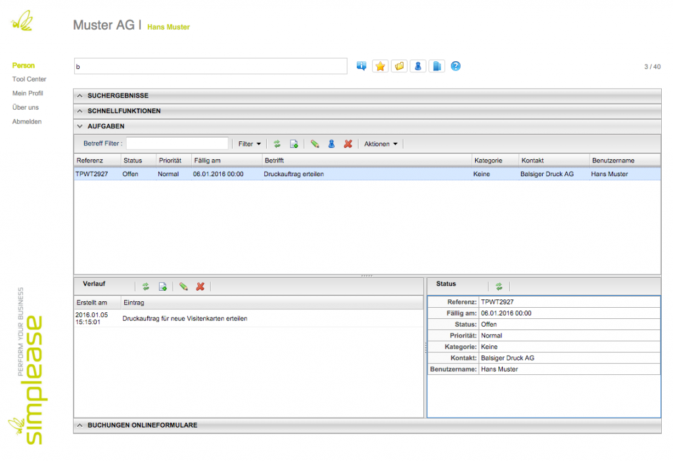Click the Hans Muster name link in header
The image size is (673, 461).
tap(168, 27)
